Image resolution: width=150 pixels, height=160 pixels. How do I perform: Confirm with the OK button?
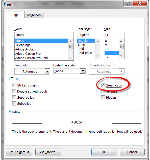[x=104, y=152]
